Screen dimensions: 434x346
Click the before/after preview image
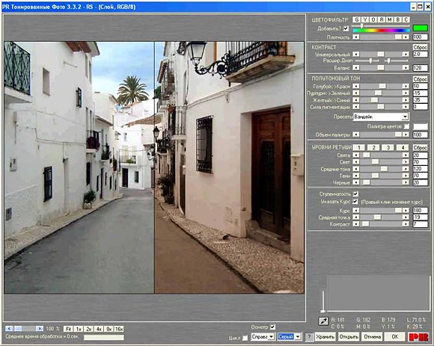(154, 167)
